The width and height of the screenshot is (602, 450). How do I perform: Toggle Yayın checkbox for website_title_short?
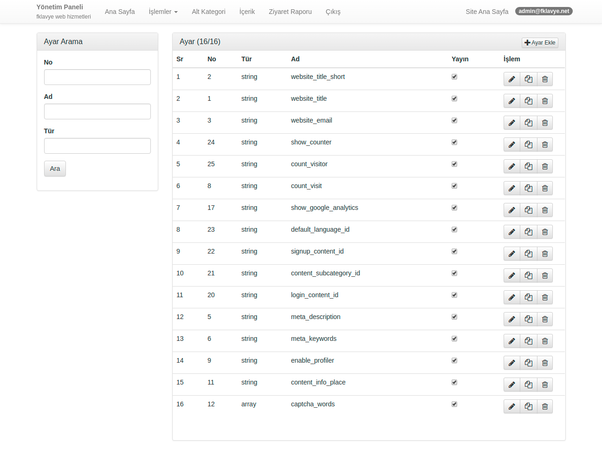coord(454,77)
